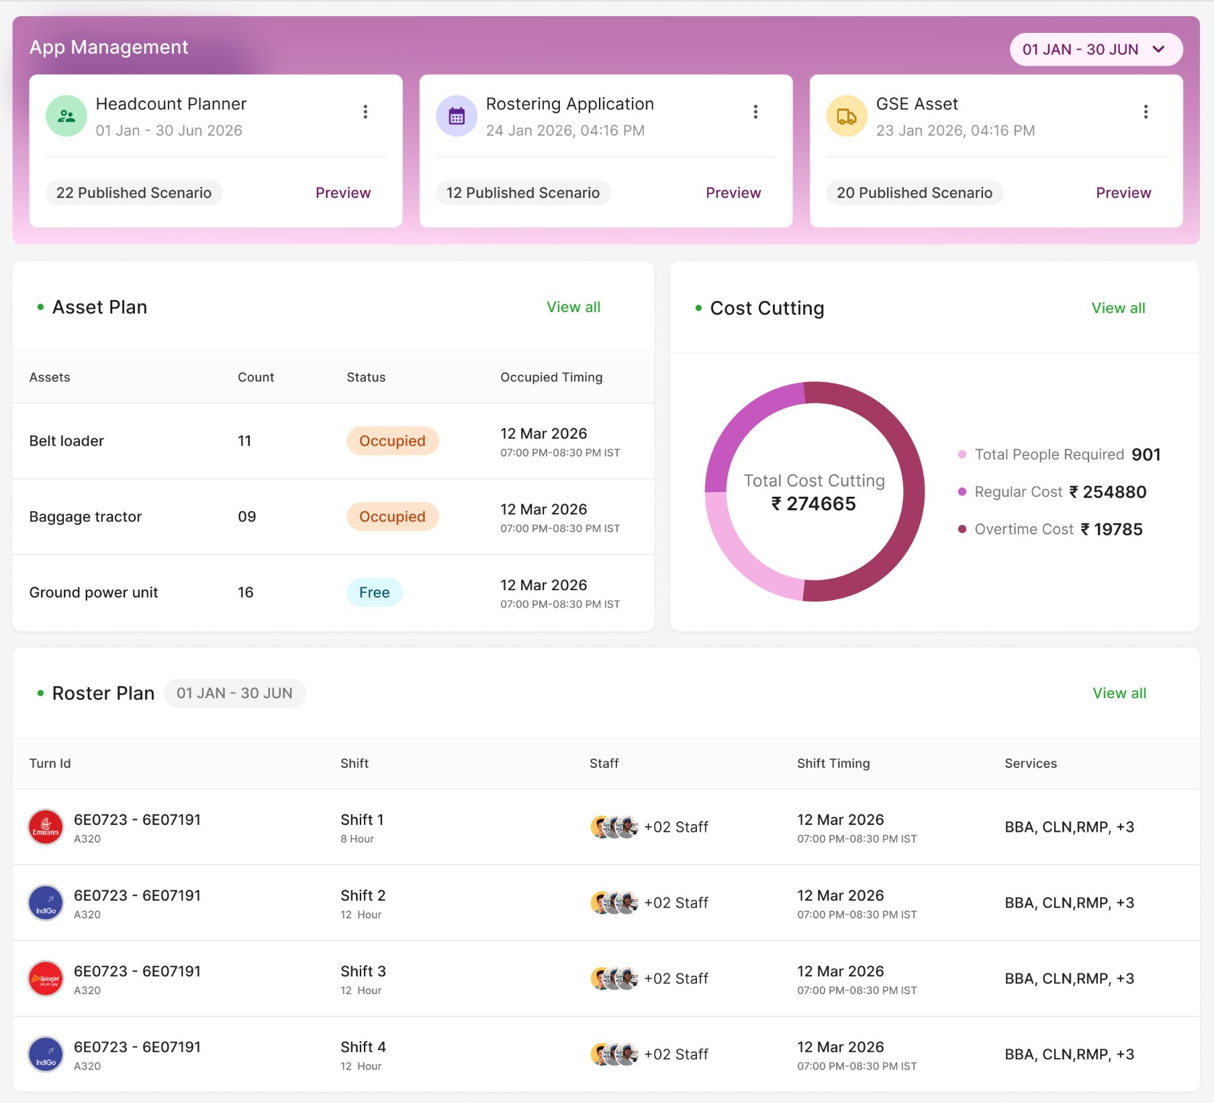Click the Headcount Planner people icon
Image resolution: width=1214 pixels, height=1103 pixels.
click(x=66, y=116)
